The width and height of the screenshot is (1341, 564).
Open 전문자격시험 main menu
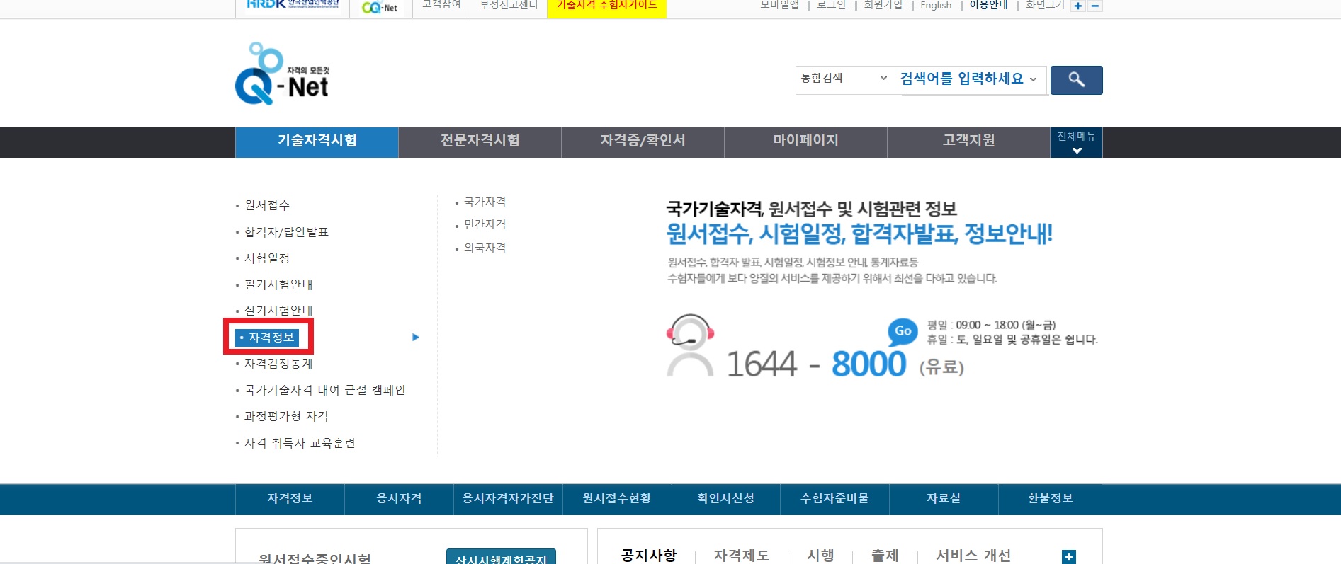coord(480,142)
